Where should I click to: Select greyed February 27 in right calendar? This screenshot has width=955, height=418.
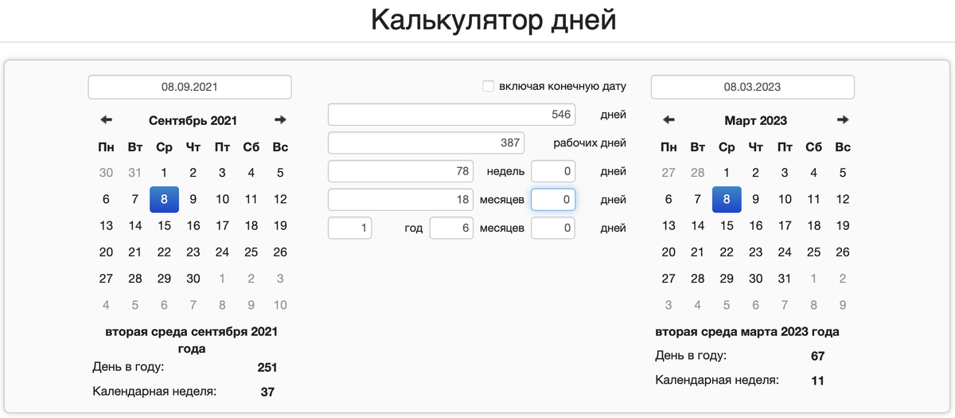(668, 173)
